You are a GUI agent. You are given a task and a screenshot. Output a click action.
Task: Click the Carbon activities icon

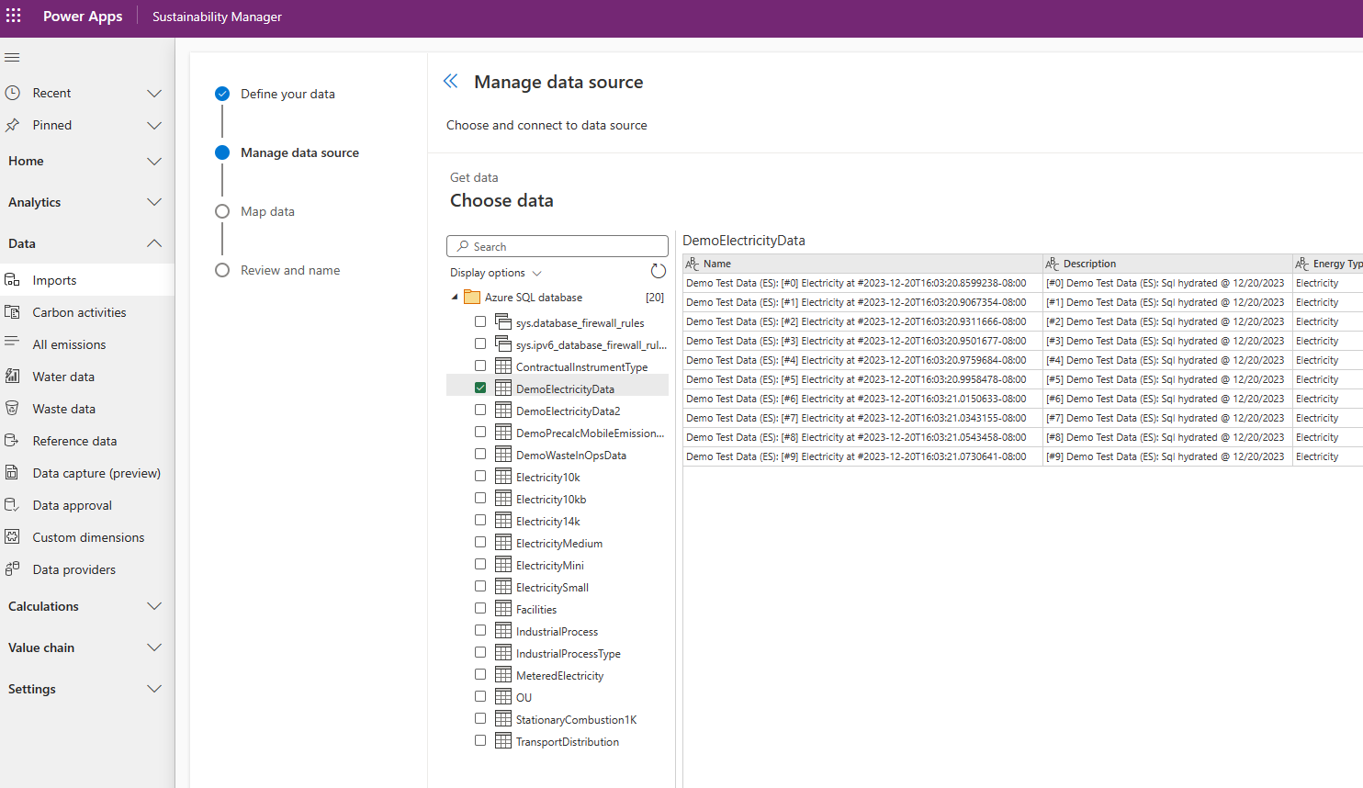[13, 312]
